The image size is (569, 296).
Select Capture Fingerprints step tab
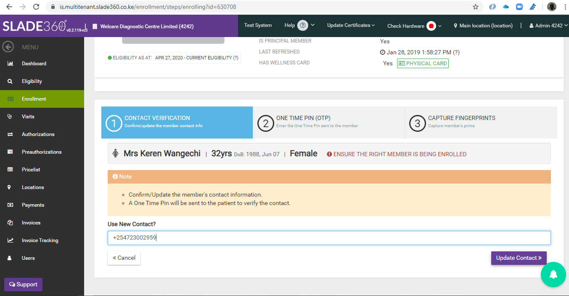(x=481, y=123)
